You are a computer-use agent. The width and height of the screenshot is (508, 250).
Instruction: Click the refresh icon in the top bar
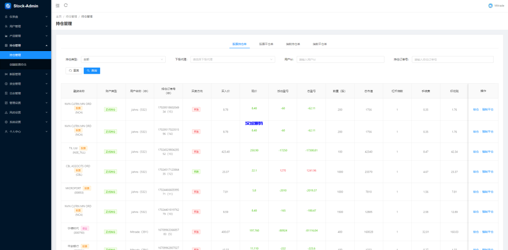[66, 5]
